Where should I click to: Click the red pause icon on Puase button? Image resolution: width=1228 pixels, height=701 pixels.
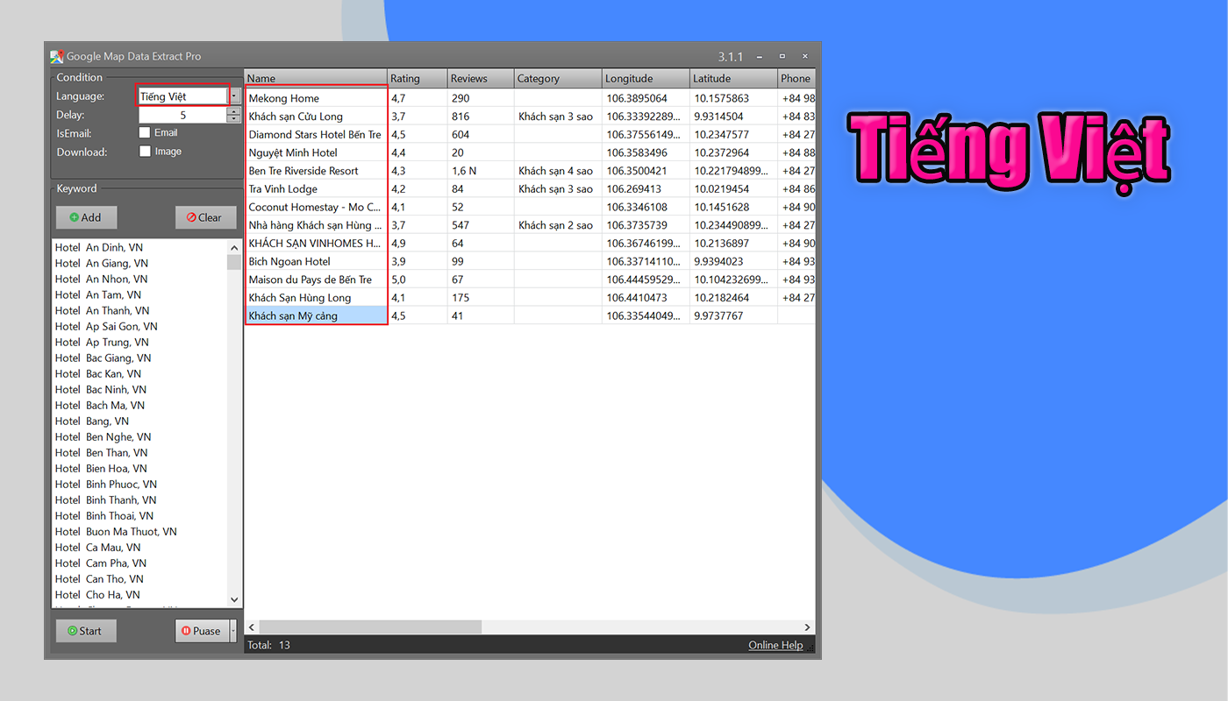pos(188,630)
